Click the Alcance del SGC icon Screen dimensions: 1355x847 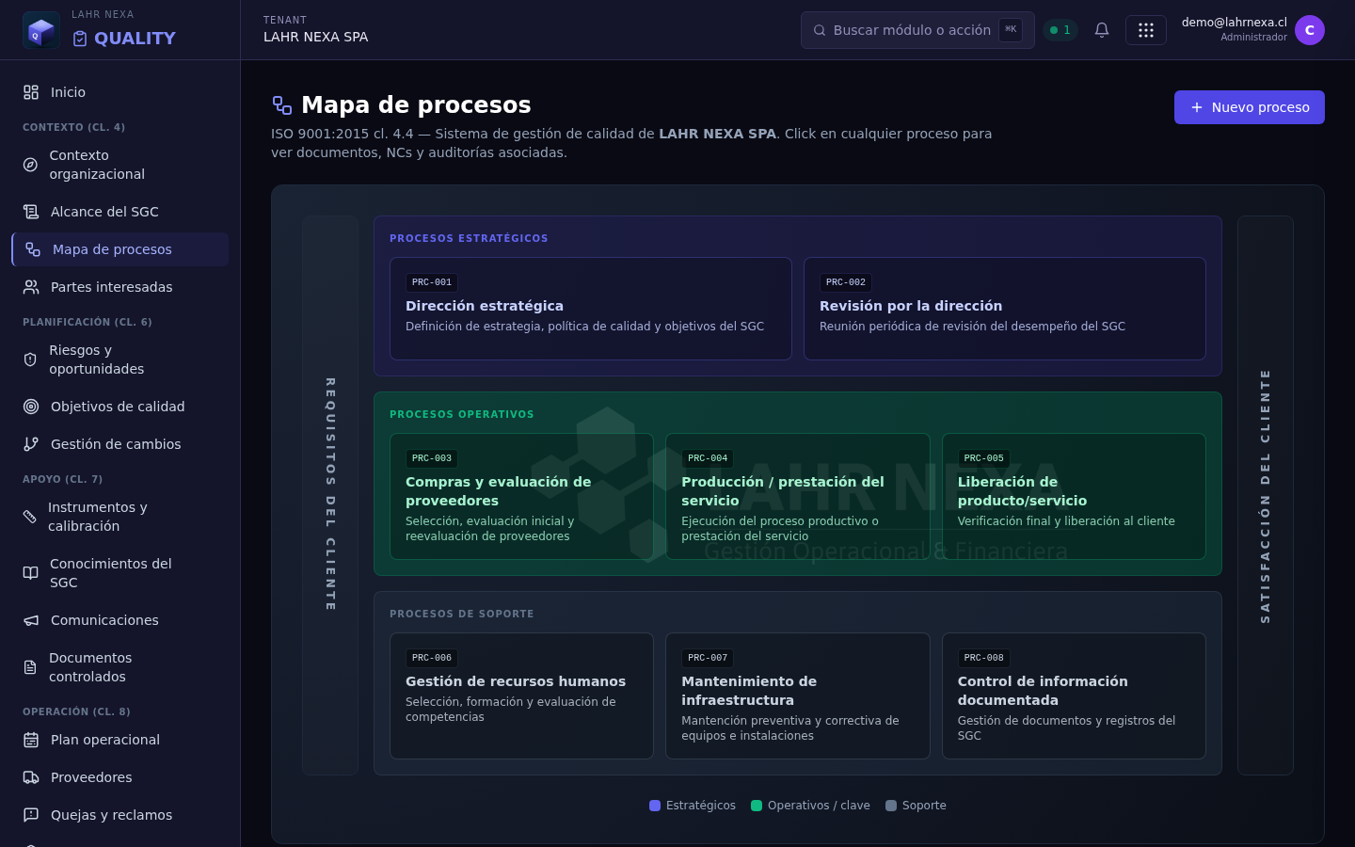pos(31,212)
